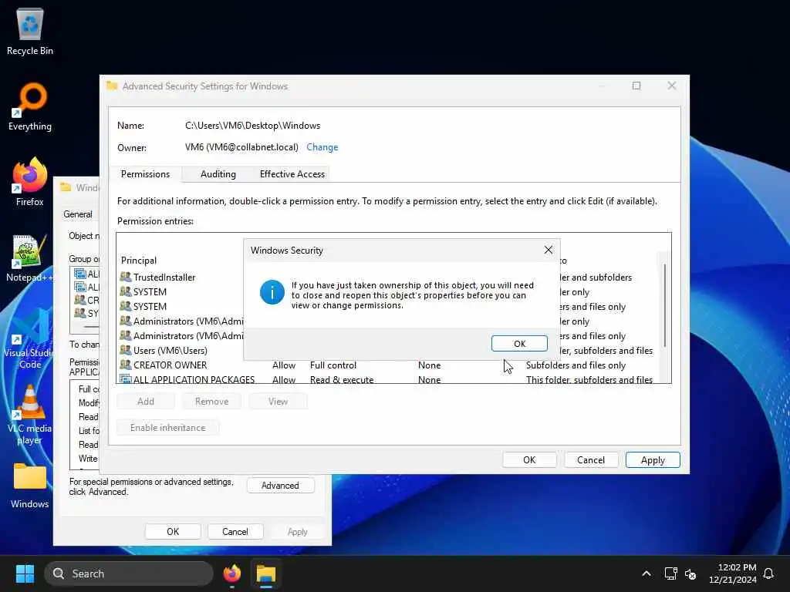This screenshot has width=790, height=592.
Task: Switch to the Effective Access tab
Action: tap(292, 174)
